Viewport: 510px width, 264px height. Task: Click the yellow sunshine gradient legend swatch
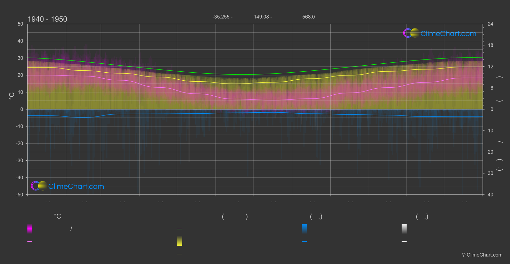(180, 241)
